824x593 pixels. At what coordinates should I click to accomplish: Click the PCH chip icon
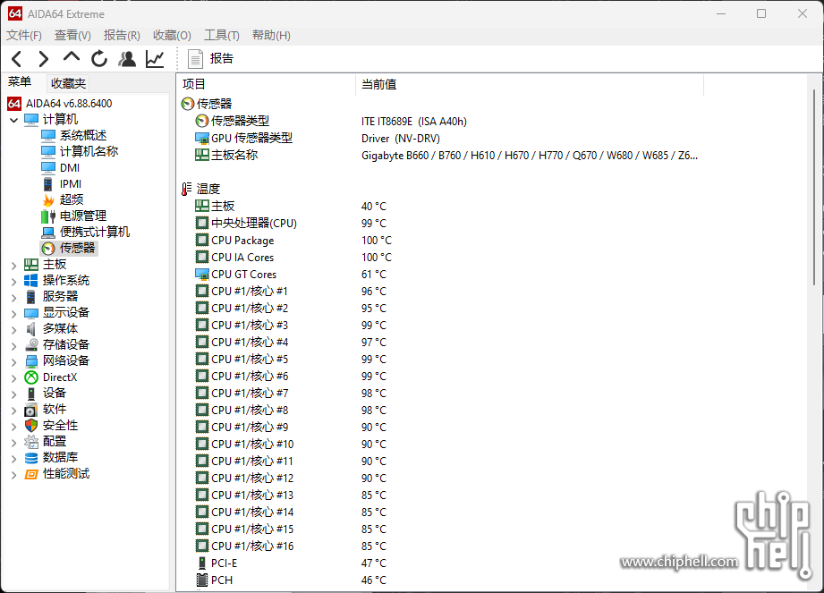[202, 580]
